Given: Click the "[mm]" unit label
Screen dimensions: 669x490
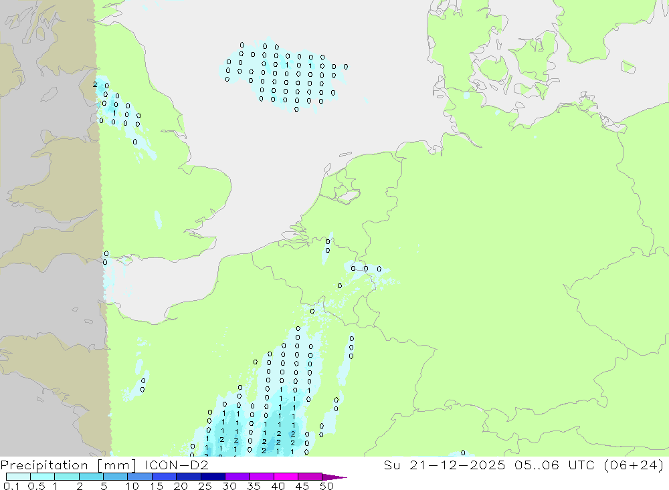Looking at the screenshot, I should (x=117, y=465).
